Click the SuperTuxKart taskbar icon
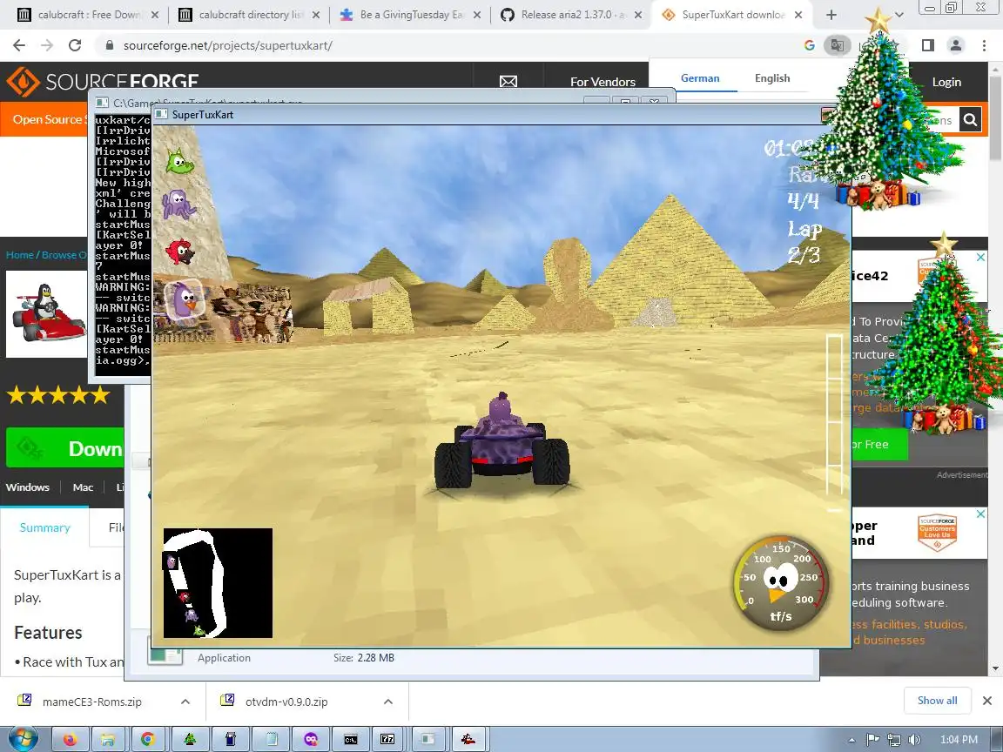The image size is (1003, 752). tap(469, 739)
